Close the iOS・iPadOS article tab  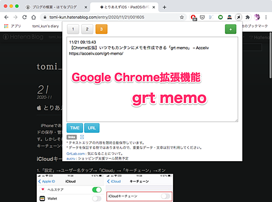[154, 7]
